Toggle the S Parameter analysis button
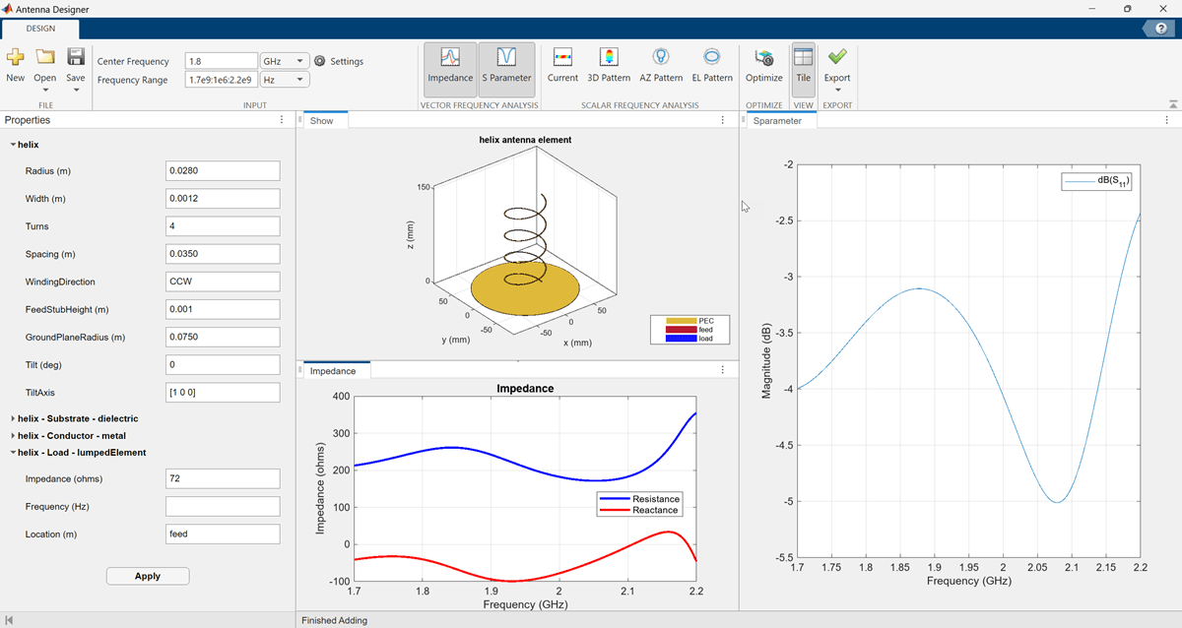1182x628 pixels. pyautogui.click(x=506, y=65)
